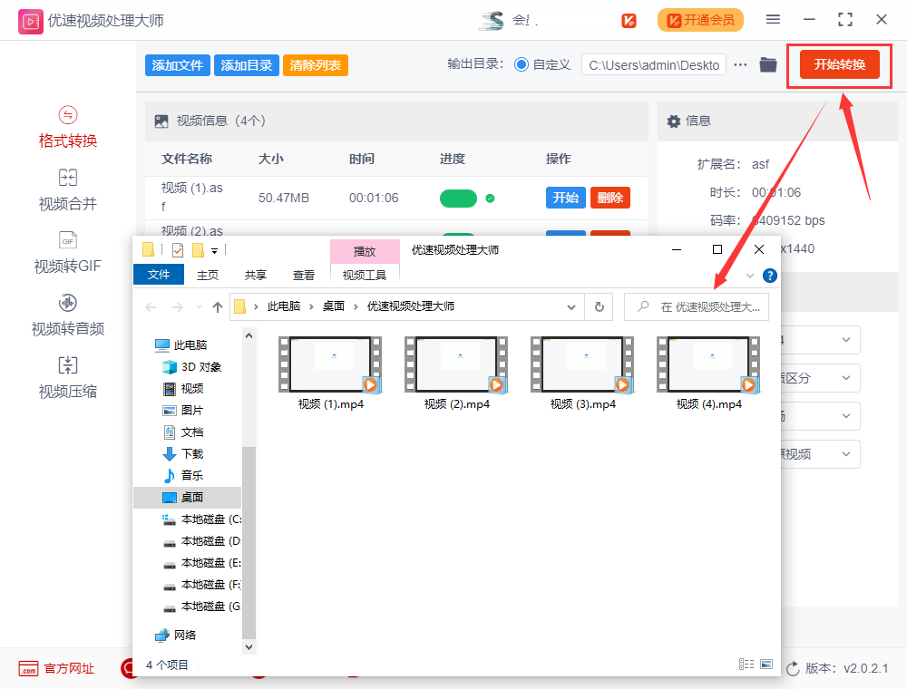The width and height of the screenshot is (907, 689).
Task: Expand the Explorer ribbon chevron
Action: (750, 276)
